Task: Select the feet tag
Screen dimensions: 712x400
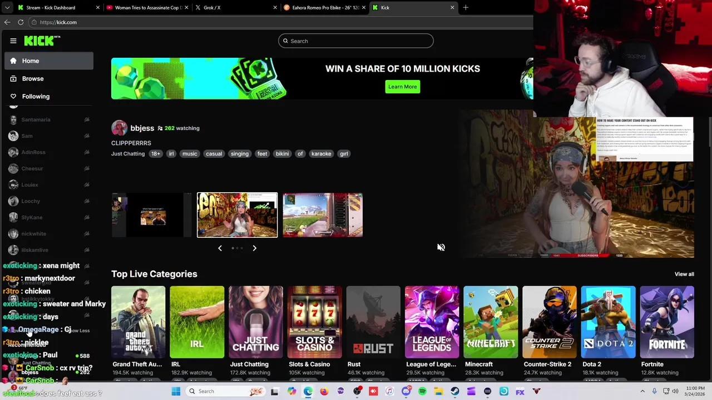Action: [x=263, y=154]
